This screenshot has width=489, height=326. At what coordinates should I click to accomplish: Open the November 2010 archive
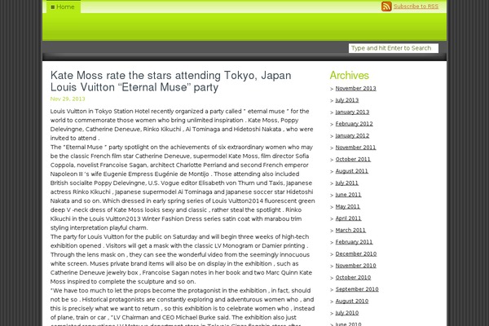[x=355, y=266]
